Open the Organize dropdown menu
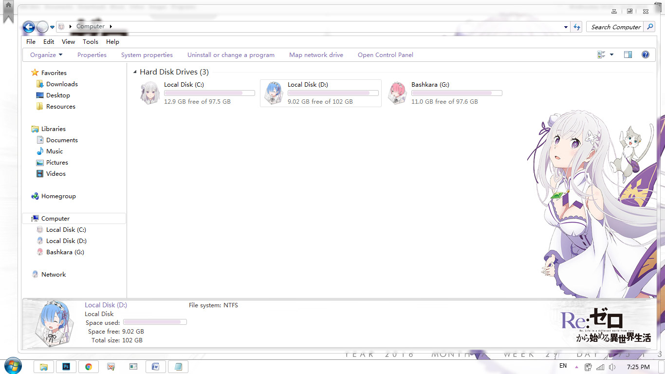Image resolution: width=665 pixels, height=374 pixels. [45, 55]
